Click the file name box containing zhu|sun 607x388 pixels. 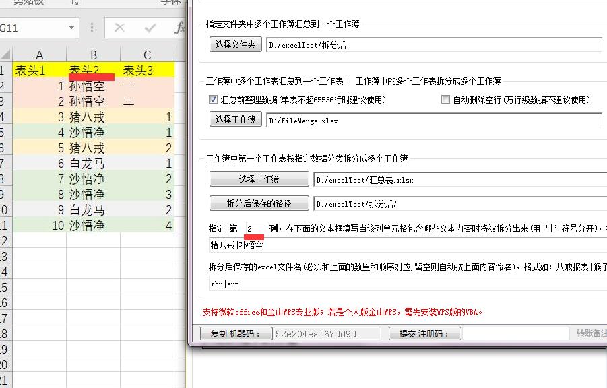tap(404, 284)
